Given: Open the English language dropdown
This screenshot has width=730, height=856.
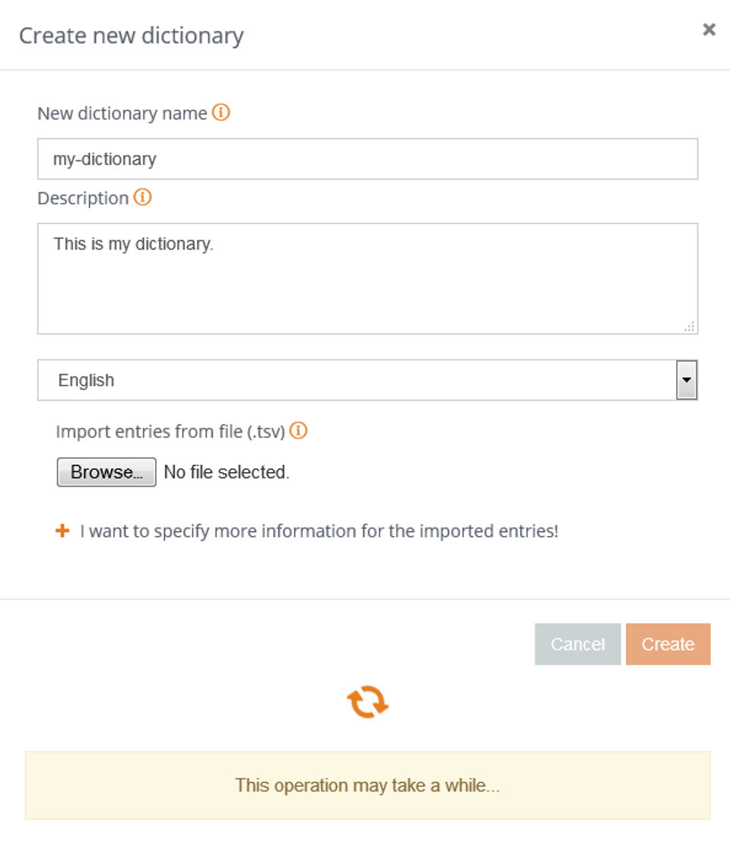Looking at the screenshot, I should tap(356, 380).
